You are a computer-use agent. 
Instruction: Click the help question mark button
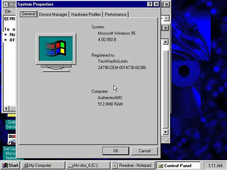coord(150,4)
